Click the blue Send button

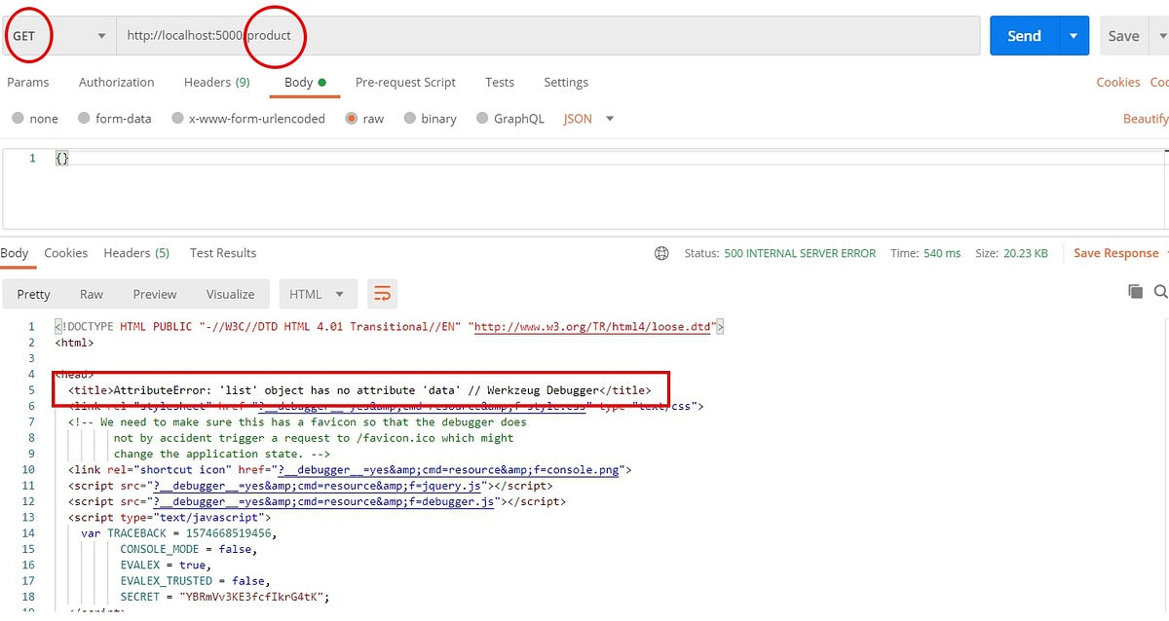pyautogui.click(x=1024, y=36)
